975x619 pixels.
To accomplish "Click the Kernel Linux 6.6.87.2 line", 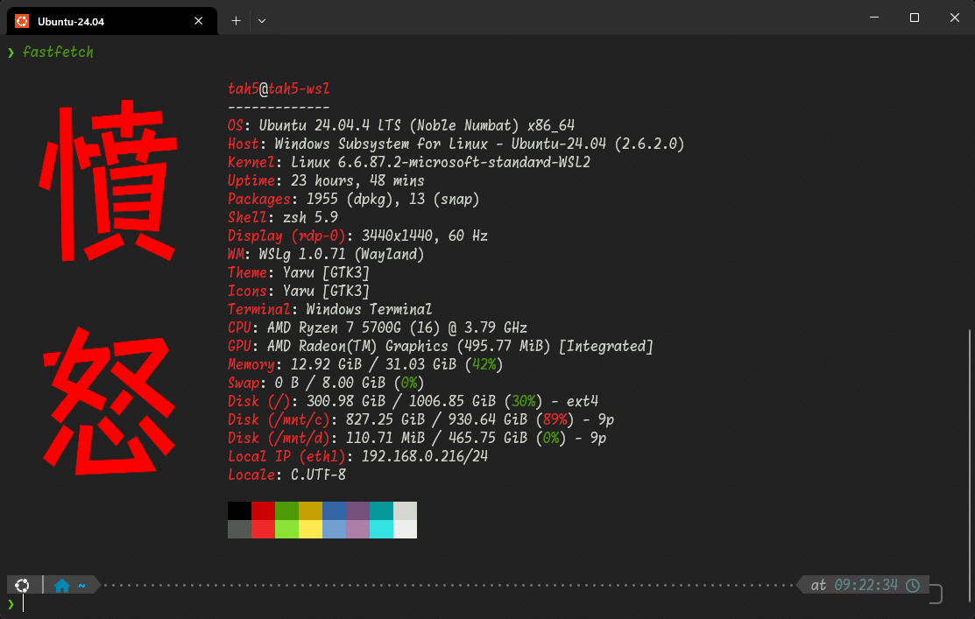I will coord(409,162).
